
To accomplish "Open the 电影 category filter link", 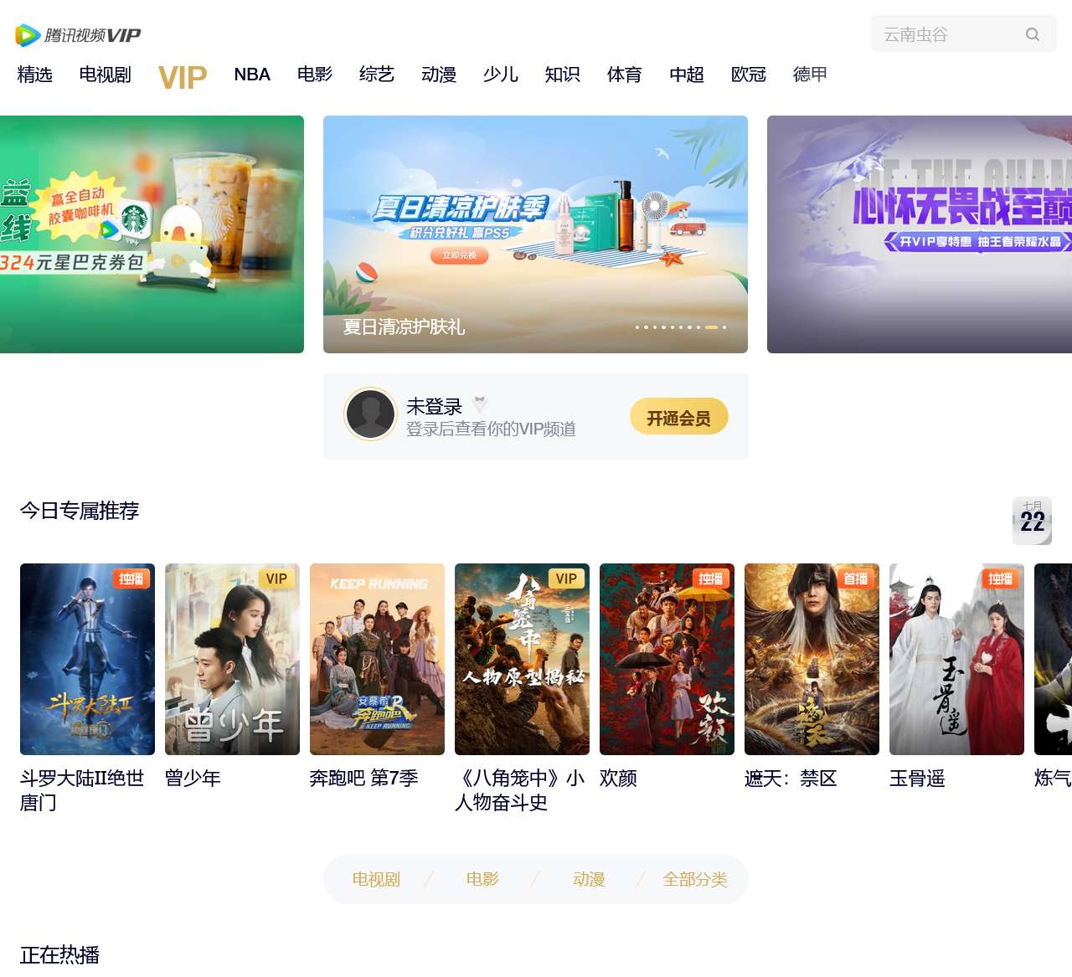I will coord(482,880).
